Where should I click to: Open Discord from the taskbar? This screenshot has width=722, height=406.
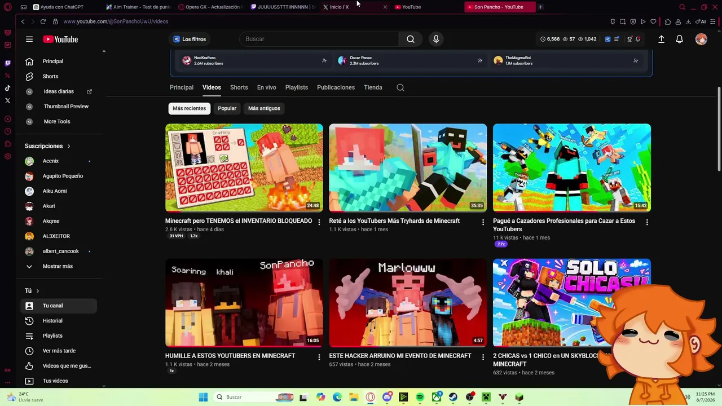pos(387,397)
